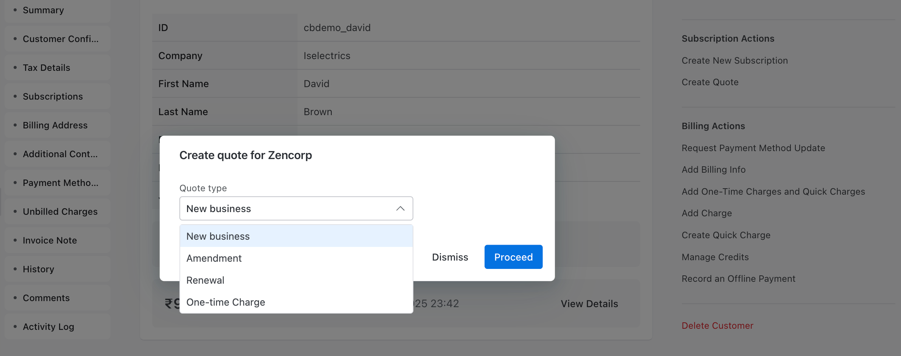Image resolution: width=901 pixels, height=356 pixels.
Task: Click the Create Quote action link
Action: click(710, 82)
